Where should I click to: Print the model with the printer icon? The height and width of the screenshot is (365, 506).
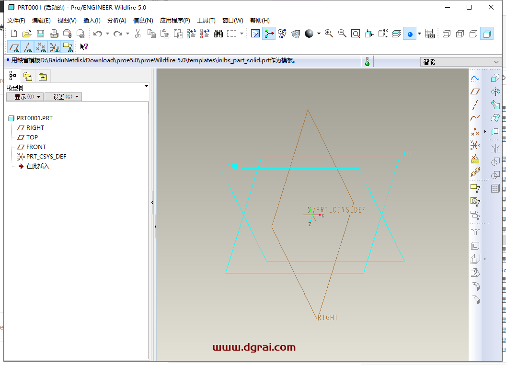coord(54,34)
